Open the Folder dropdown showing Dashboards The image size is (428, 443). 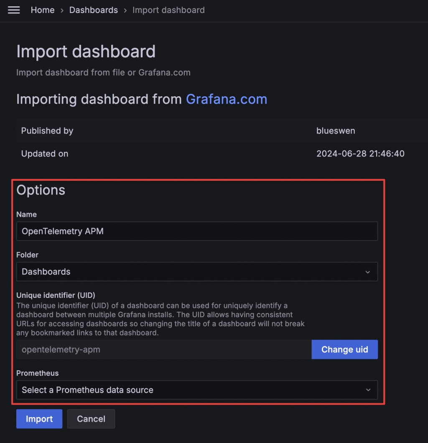coord(197,271)
